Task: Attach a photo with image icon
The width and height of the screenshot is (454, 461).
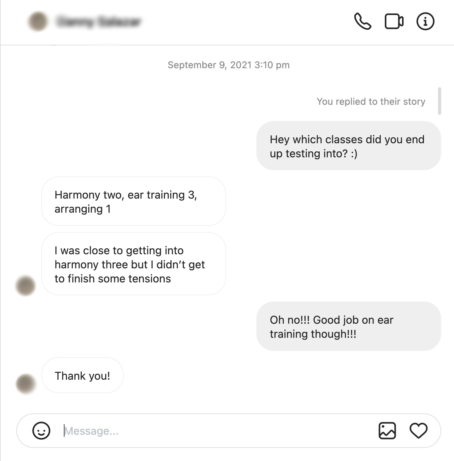Action: pyautogui.click(x=387, y=431)
